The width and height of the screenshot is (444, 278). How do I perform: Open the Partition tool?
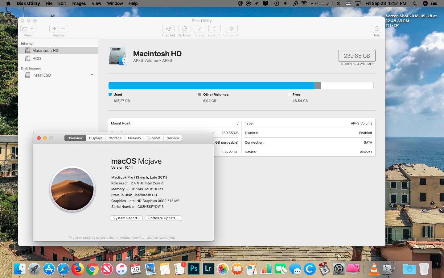click(x=184, y=29)
